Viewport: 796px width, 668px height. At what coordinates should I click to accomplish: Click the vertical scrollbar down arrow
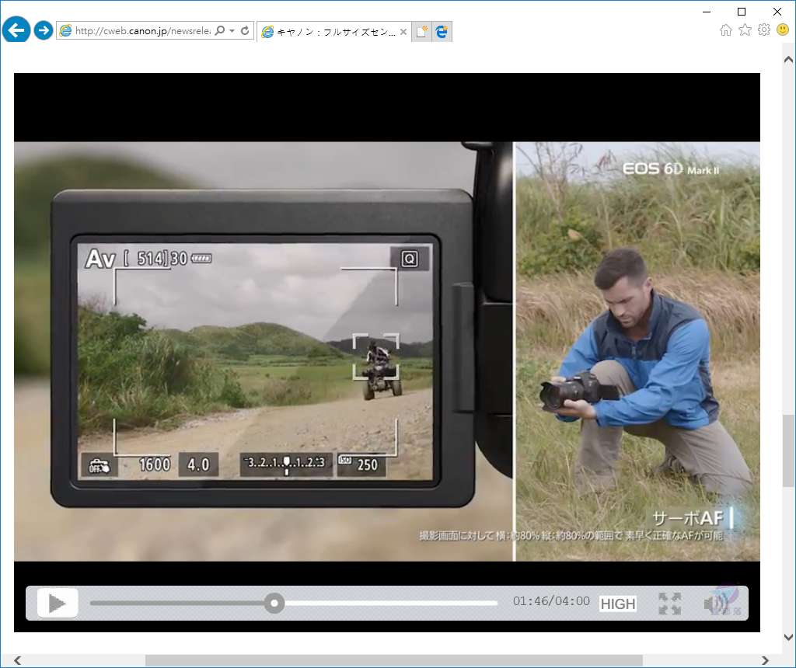point(788,638)
